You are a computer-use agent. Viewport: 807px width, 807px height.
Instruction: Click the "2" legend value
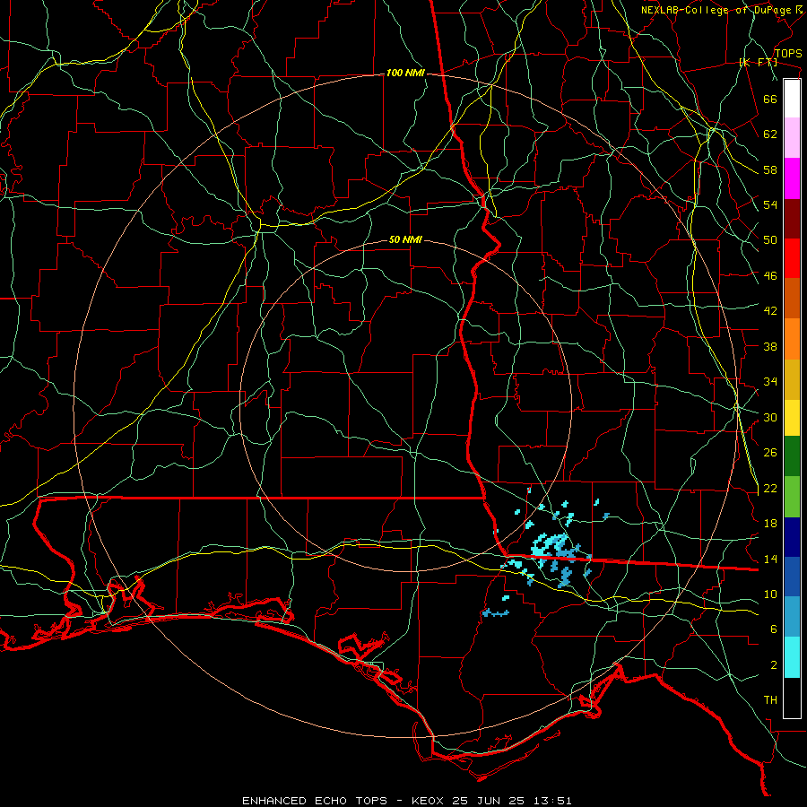tap(774, 664)
